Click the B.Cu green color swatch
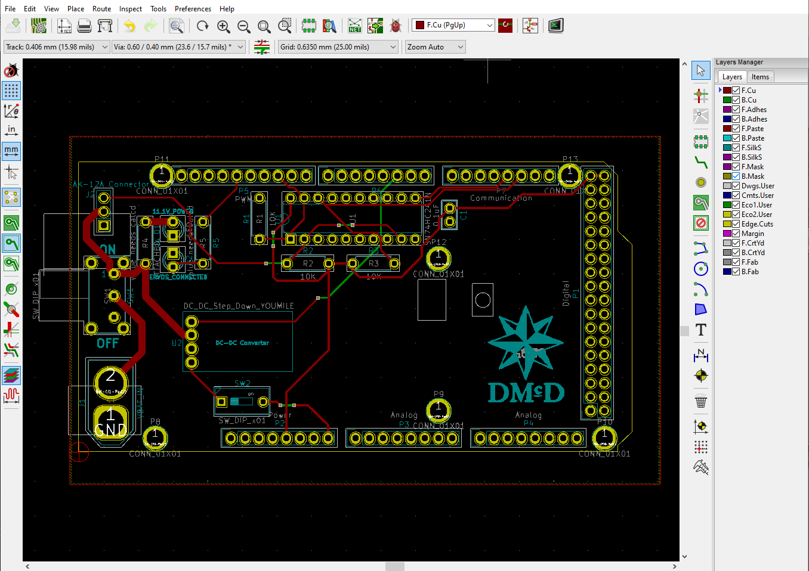The width and height of the screenshot is (809, 571). 727,100
